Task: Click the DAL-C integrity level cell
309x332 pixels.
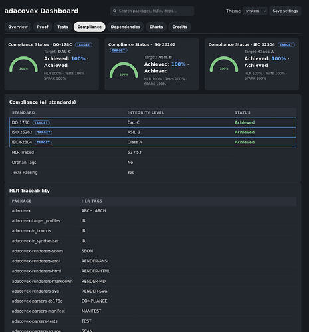Action: pyautogui.click(x=134, y=122)
